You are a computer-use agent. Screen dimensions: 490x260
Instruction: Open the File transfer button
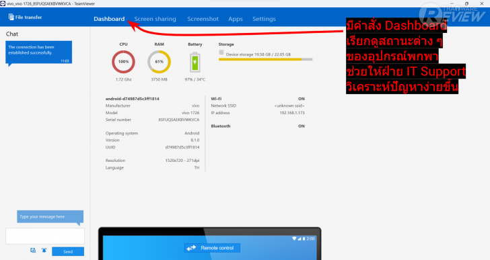[25, 17]
